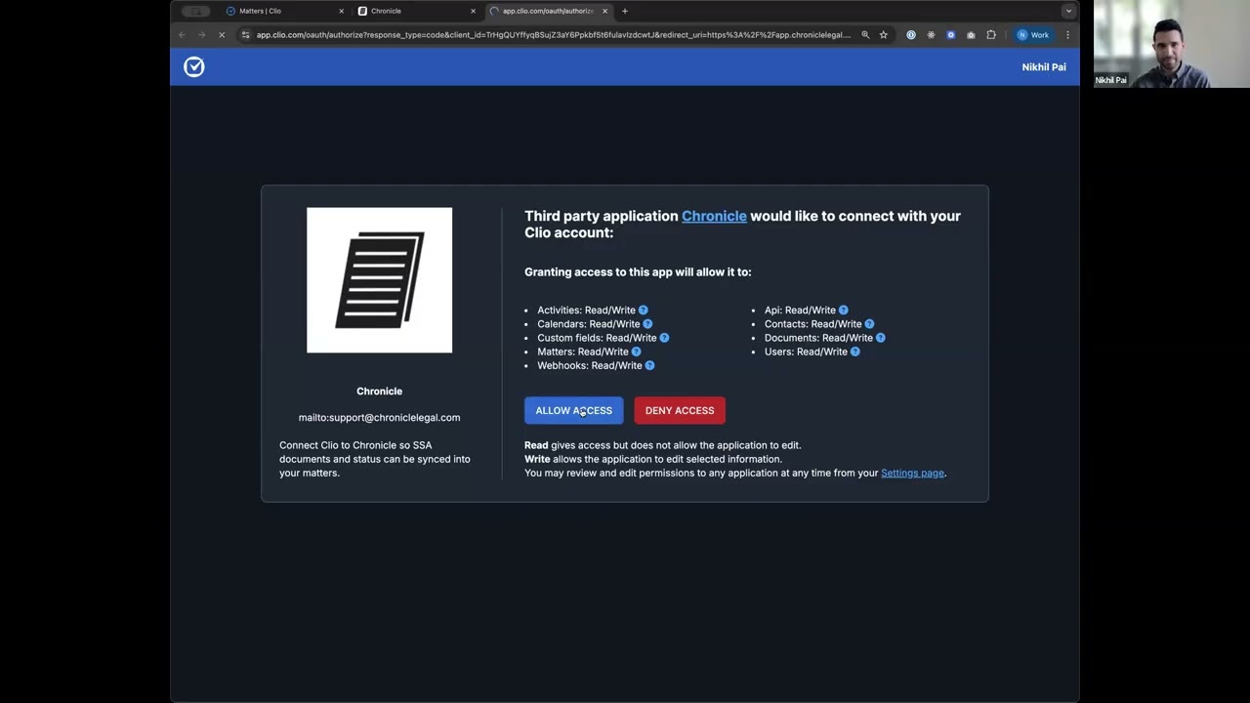Click help icon next to Custom fields: Read/Write
The width and height of the screenshot is (1250, 703).
point(664,337)
